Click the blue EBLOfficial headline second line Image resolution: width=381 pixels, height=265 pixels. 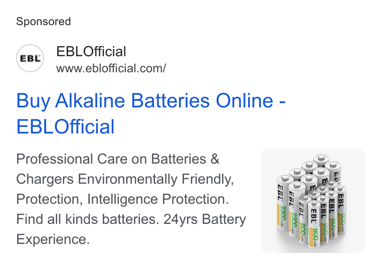pos(65,126)
